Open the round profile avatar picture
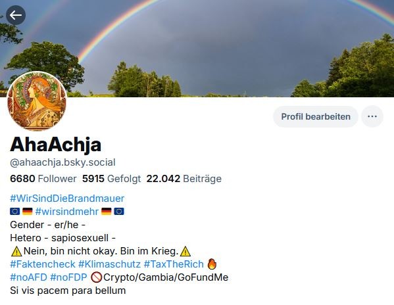Screen dimensions: 394x305 (37, 101)
